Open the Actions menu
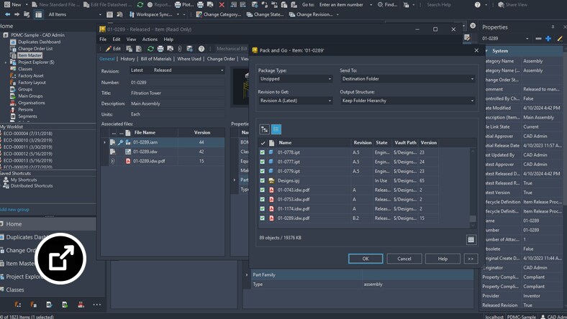This screenshot has height=319, width=567. [150, 40]
